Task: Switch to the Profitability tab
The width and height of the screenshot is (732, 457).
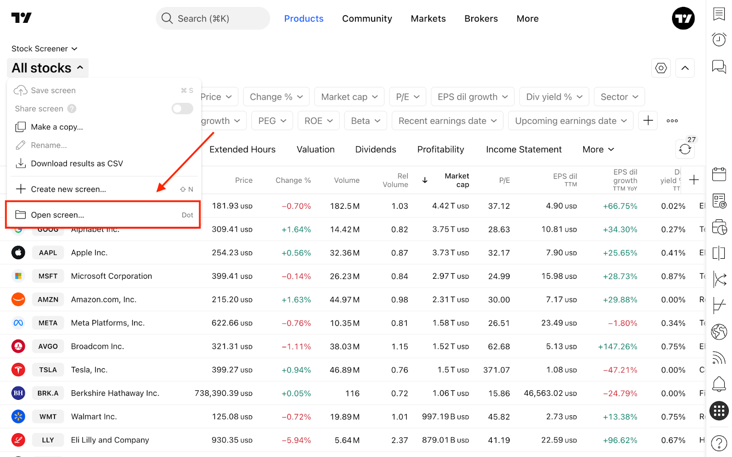Action: click(441, 149)
